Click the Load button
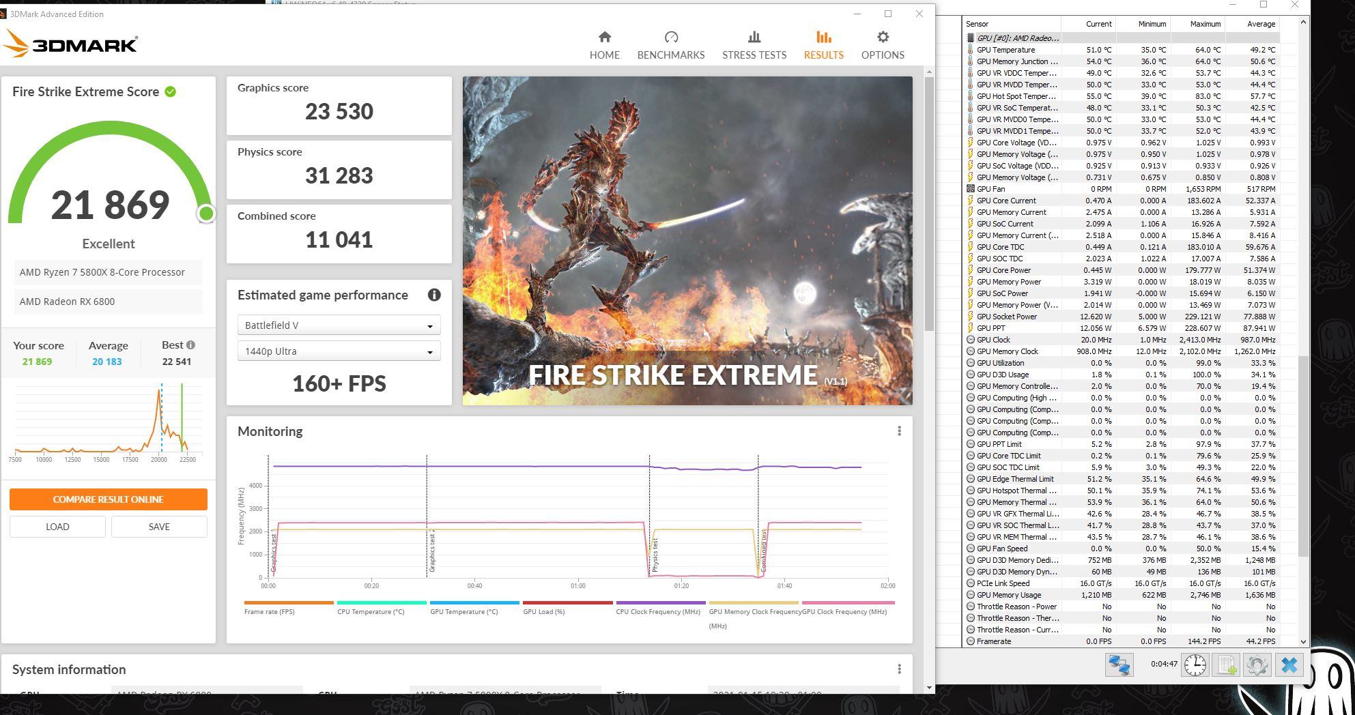 tap(57, 527)
